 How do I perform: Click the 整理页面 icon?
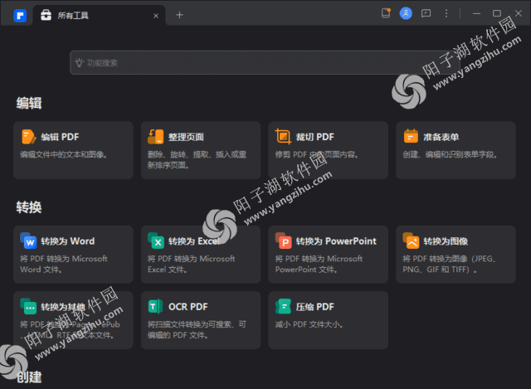click(x=156, y=137)
